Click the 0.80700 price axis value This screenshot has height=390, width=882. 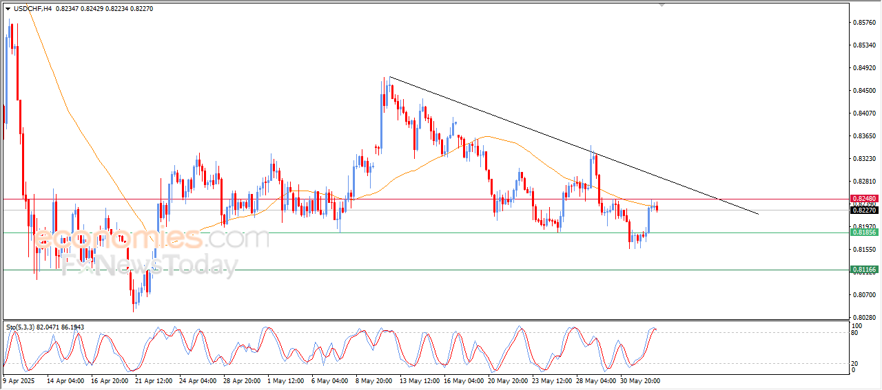pos(864,295)
